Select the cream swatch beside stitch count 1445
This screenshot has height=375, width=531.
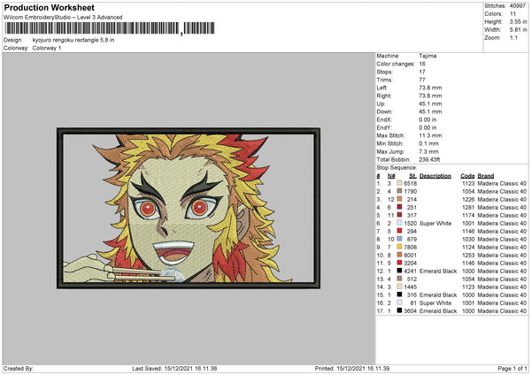click(399, 287)
